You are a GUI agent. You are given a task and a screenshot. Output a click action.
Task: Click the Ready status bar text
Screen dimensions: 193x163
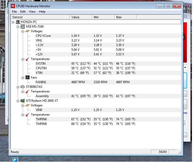point(15,152)
